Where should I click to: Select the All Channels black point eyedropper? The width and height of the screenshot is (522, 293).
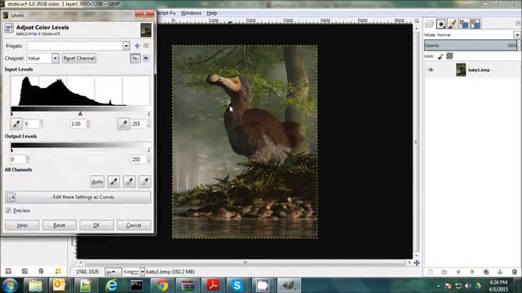[x=113, y=181]
